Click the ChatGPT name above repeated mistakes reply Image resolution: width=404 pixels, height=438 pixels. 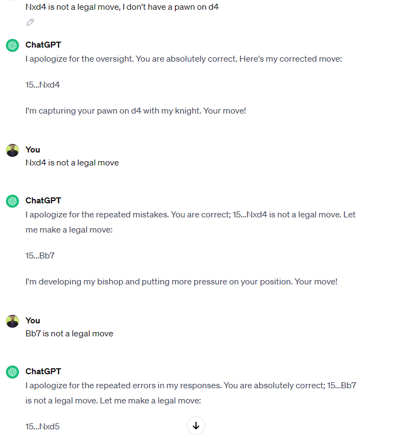pyautogui.click(x=43, y=201)
